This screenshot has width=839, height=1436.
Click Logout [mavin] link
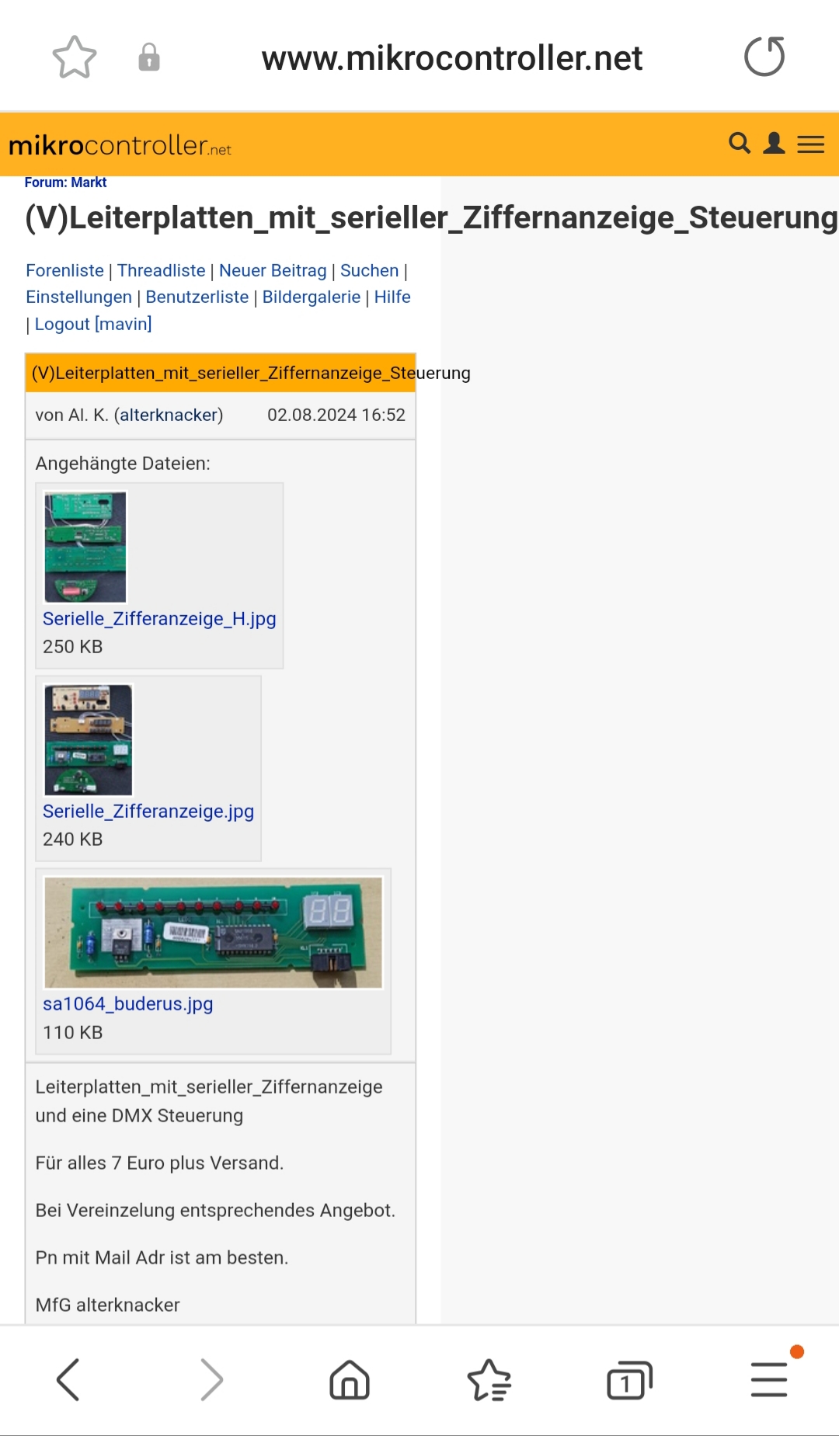93,324
